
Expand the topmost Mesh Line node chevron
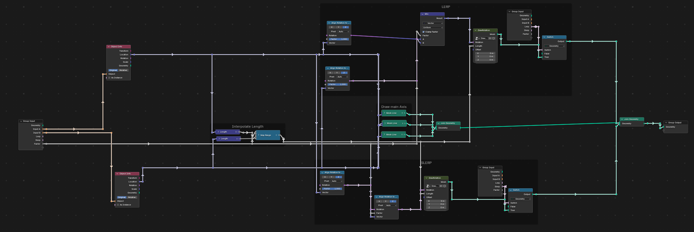pos(384,113)
